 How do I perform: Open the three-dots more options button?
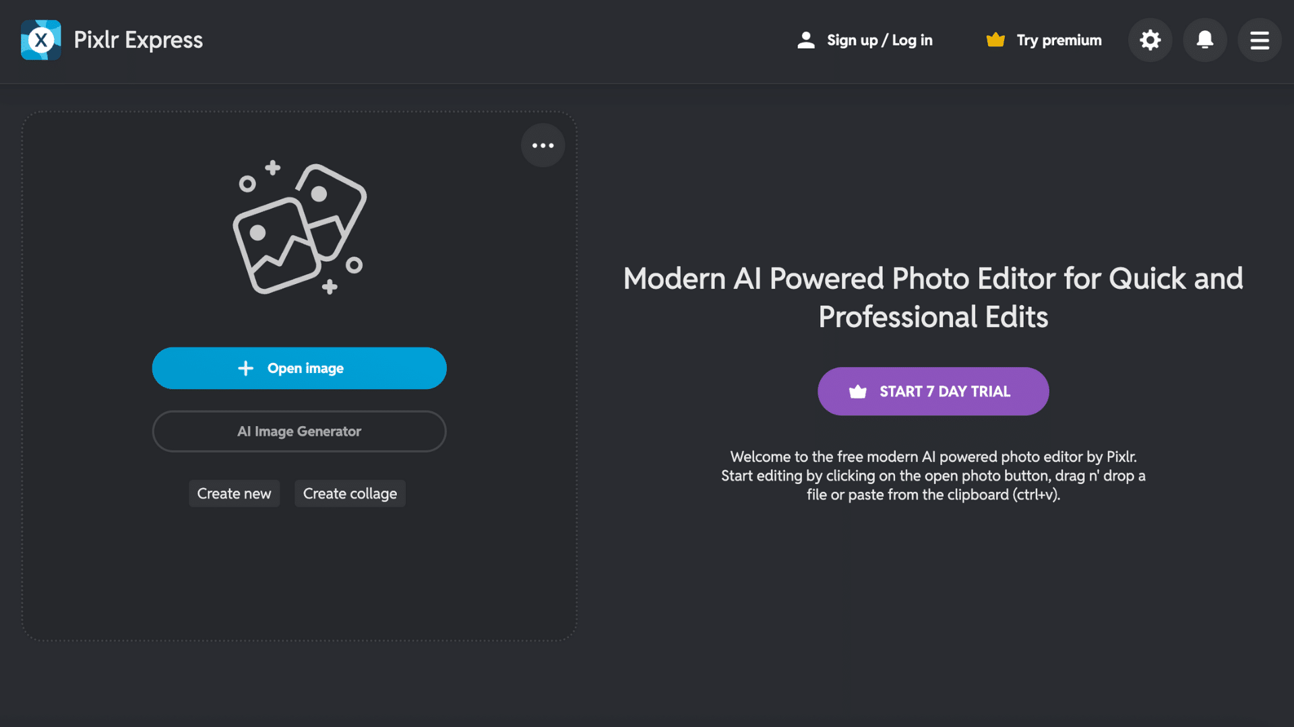pyautogui.click(x=543, y=145)
